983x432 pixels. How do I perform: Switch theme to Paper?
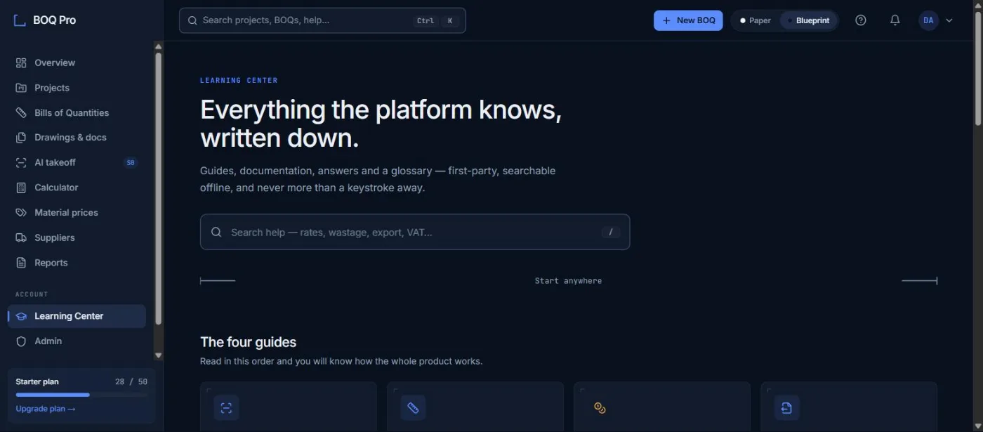[756, 20]
